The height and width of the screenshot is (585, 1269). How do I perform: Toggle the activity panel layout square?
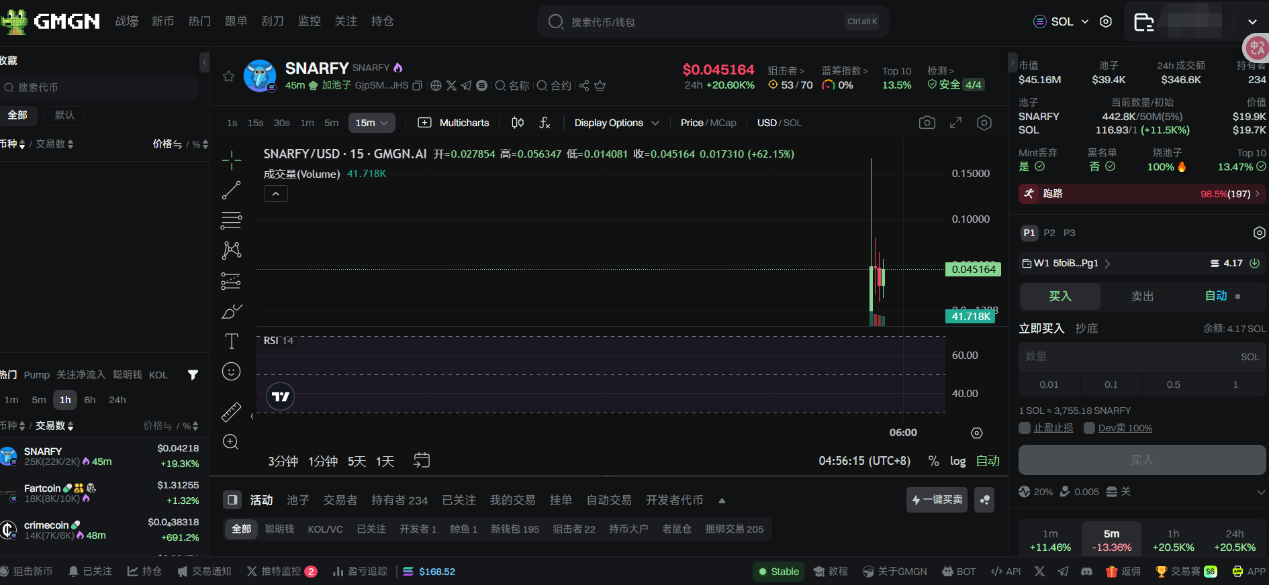232,500
